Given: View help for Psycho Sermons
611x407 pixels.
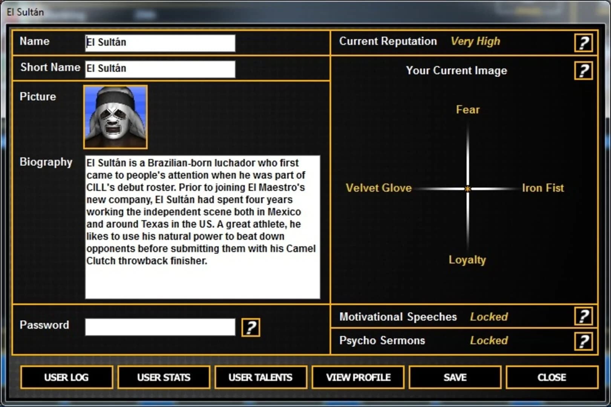Looking at the screenshot, I should [x=583, y=340].
